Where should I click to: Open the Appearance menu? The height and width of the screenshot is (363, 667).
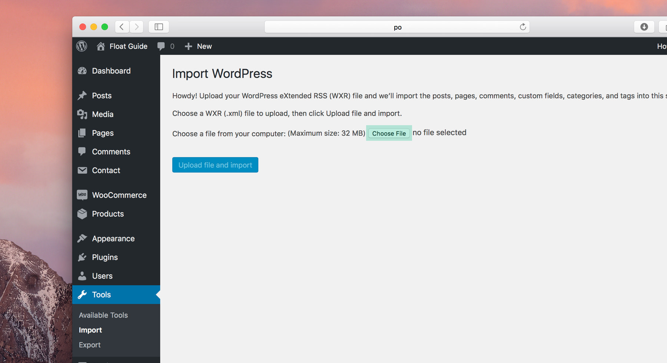(116, 239)
